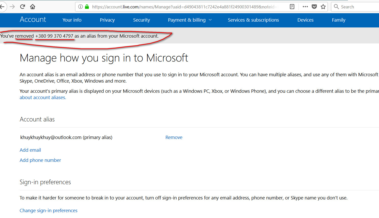Remove the khuykhuykhuy@outlook.com alias
Viewport: 379px width, 218px height.
tap(174, 137)
